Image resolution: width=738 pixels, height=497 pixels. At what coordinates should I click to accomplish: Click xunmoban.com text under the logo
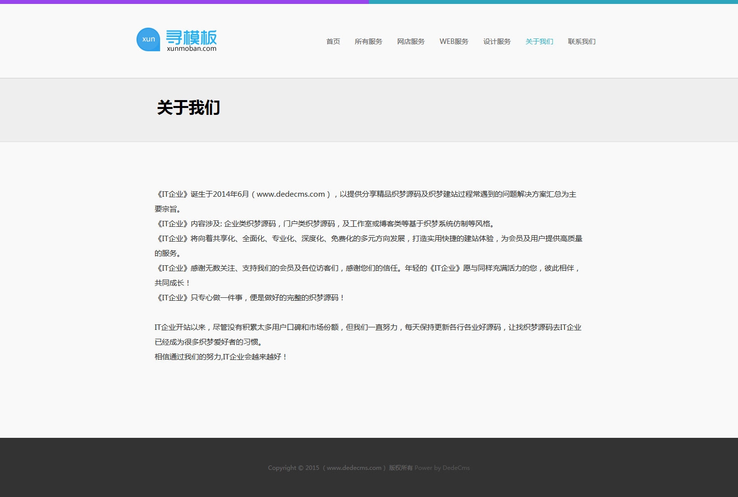[192, 49]
